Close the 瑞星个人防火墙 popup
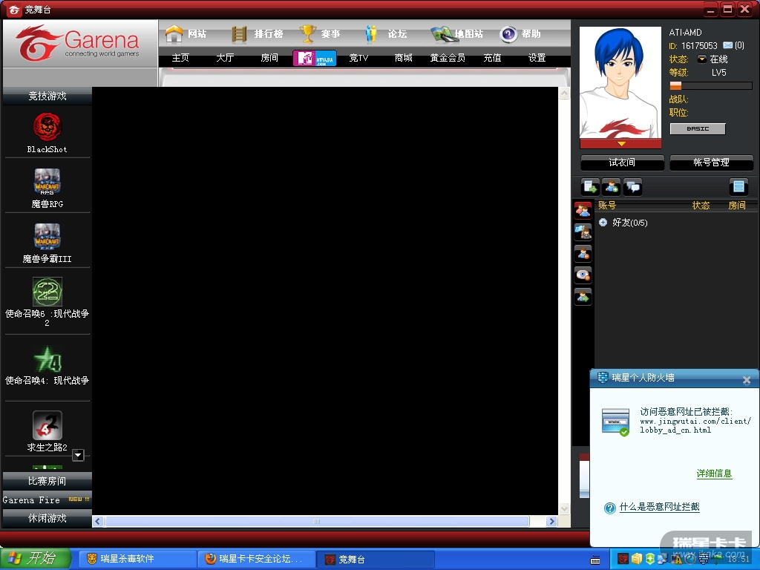Screen dimensions: 760x570 747,381
